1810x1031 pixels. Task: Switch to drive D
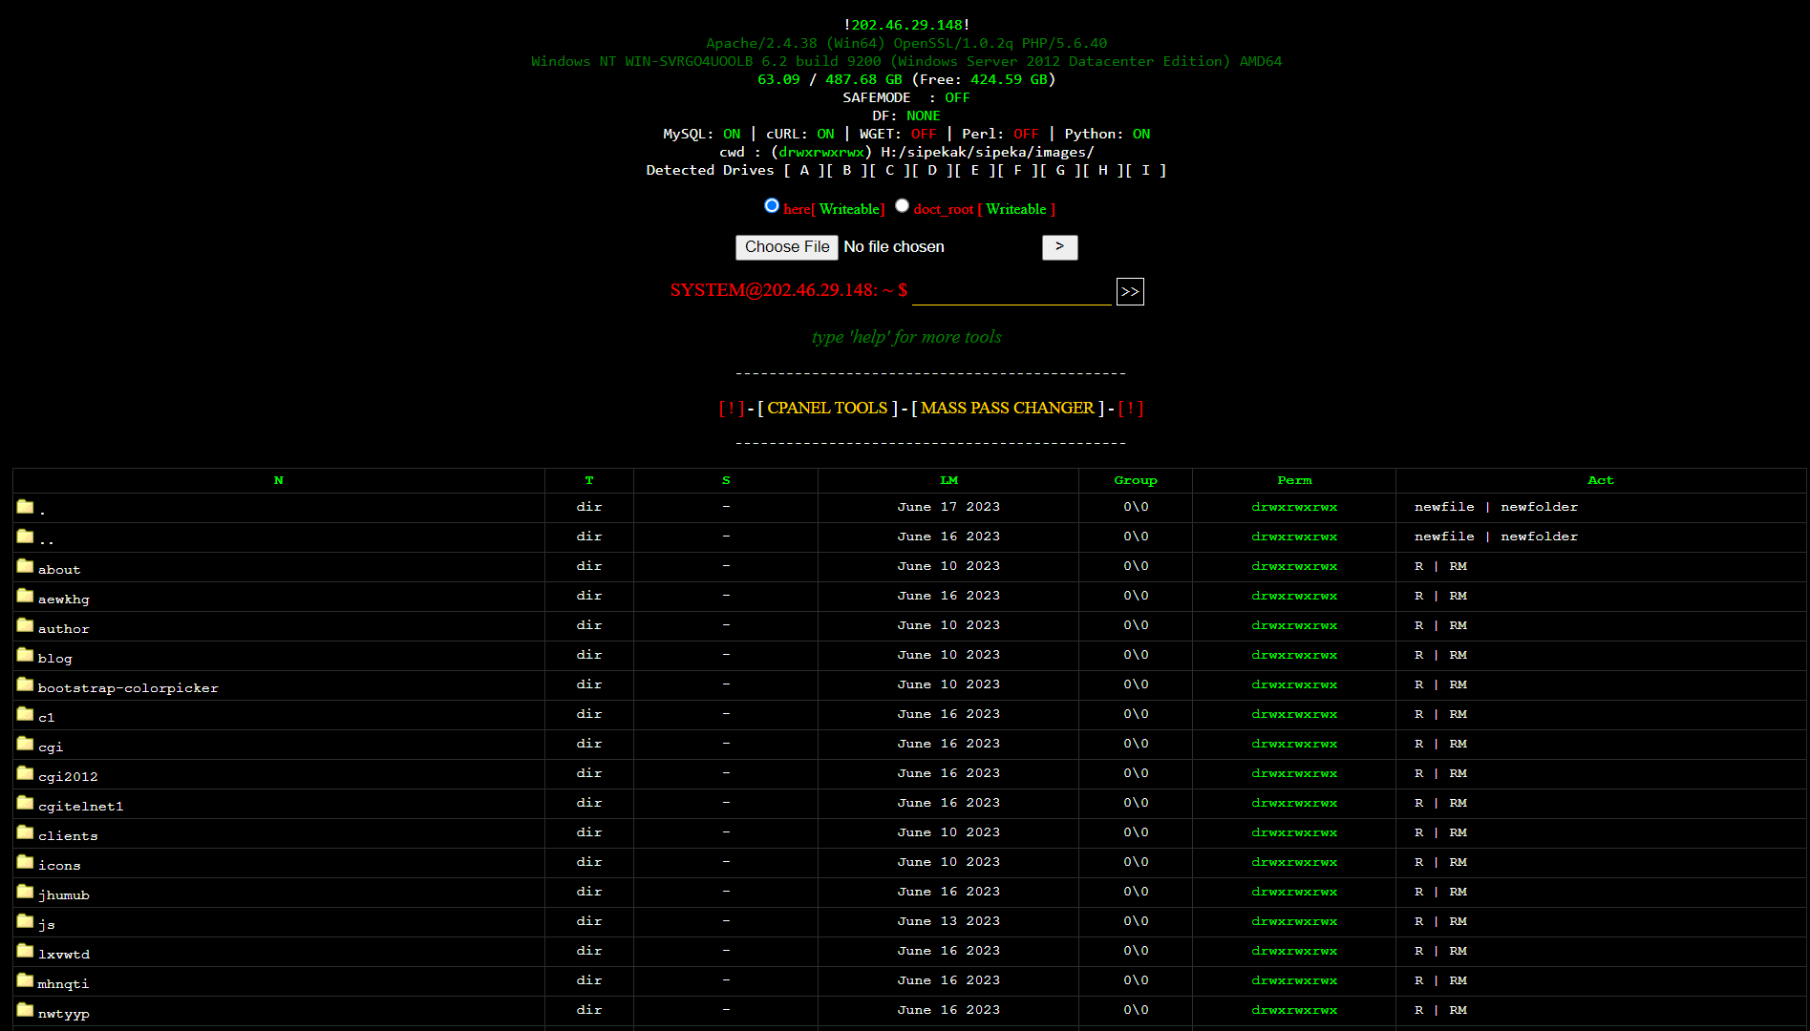click(932, 170)
